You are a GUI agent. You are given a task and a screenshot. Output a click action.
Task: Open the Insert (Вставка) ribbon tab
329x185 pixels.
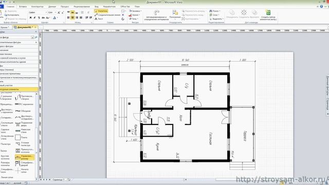pos(23,7)
